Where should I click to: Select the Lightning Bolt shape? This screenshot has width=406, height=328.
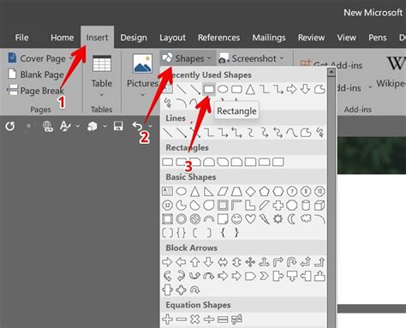click(265, 219)
